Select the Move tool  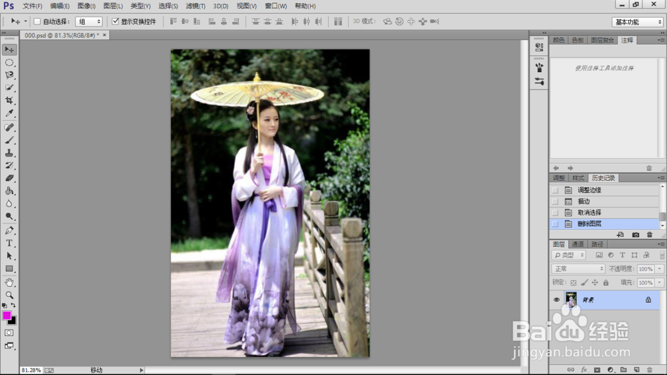click(9, 50)
